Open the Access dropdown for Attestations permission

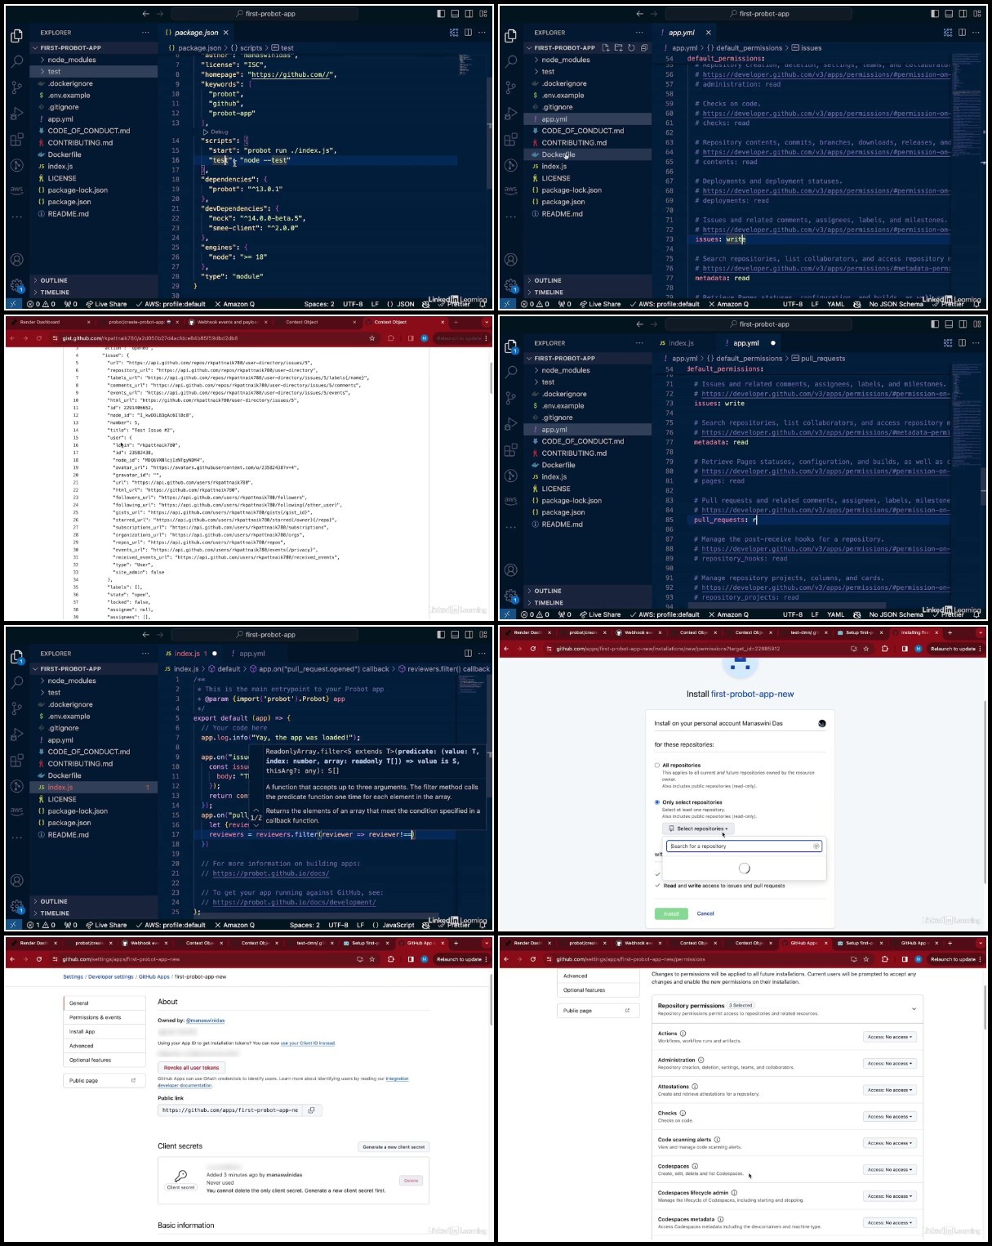[890, 1090]
